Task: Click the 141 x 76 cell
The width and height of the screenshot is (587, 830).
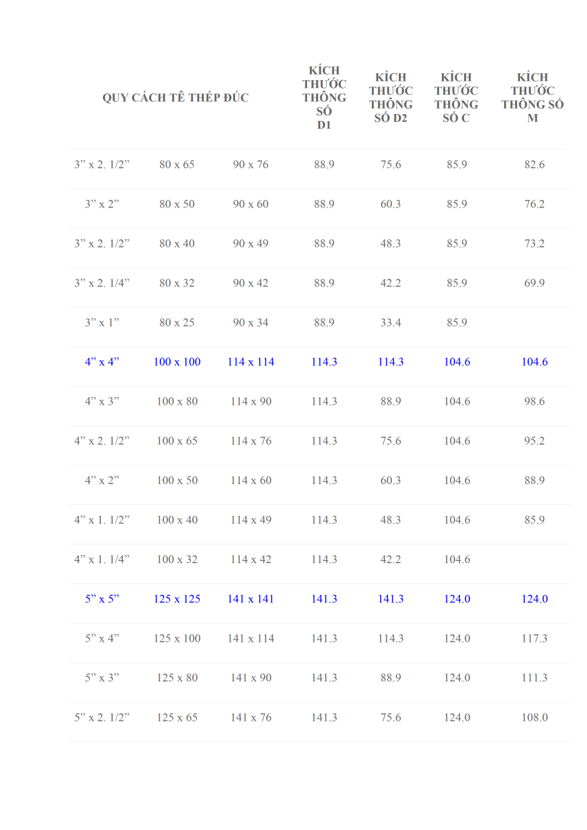Action: 251,717
